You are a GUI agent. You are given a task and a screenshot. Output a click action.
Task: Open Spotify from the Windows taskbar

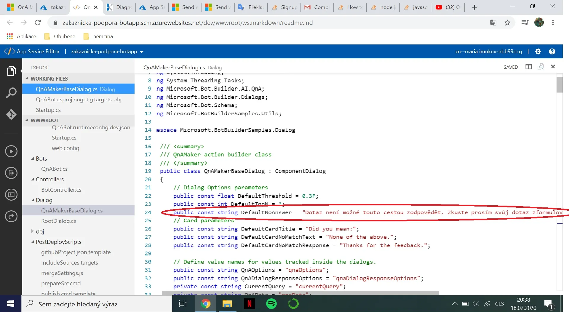coord(271,304)
